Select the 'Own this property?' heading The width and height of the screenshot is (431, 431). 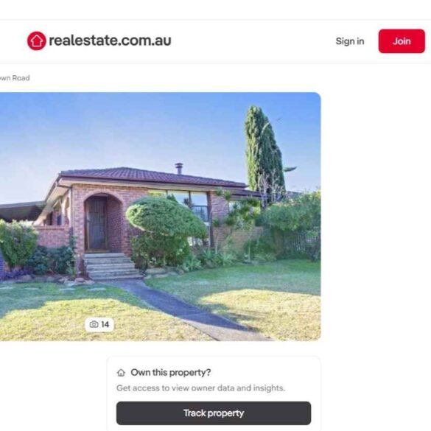pyautogui.click(x=171, y=373)
